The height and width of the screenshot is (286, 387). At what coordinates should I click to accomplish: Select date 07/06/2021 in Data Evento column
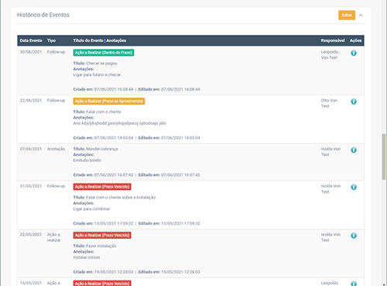coord(31,149)
